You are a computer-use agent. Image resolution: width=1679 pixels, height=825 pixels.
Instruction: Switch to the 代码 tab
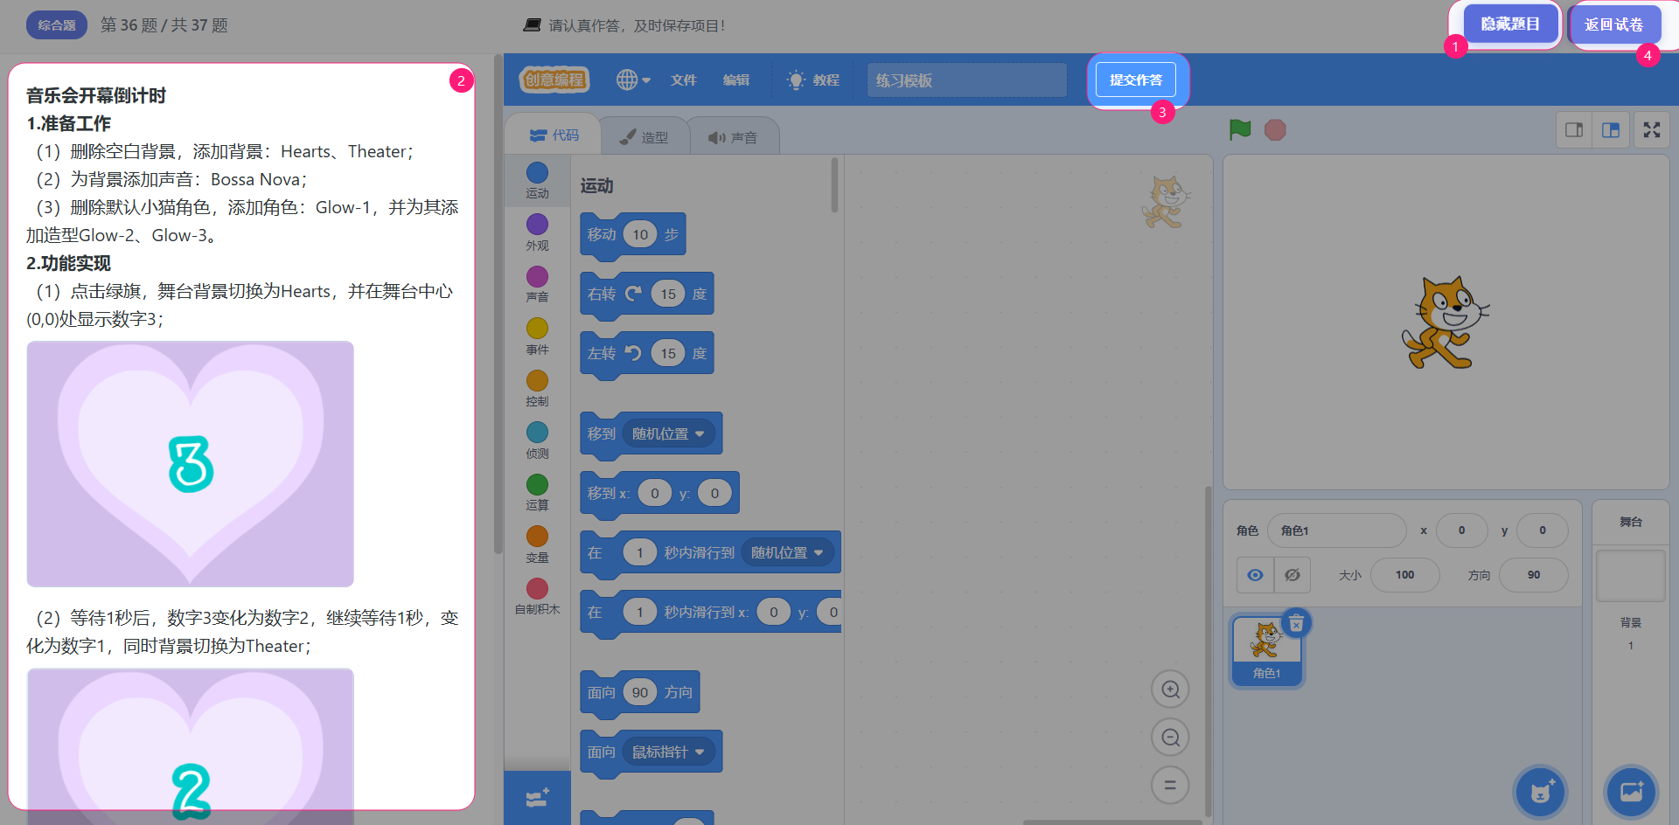554,135
